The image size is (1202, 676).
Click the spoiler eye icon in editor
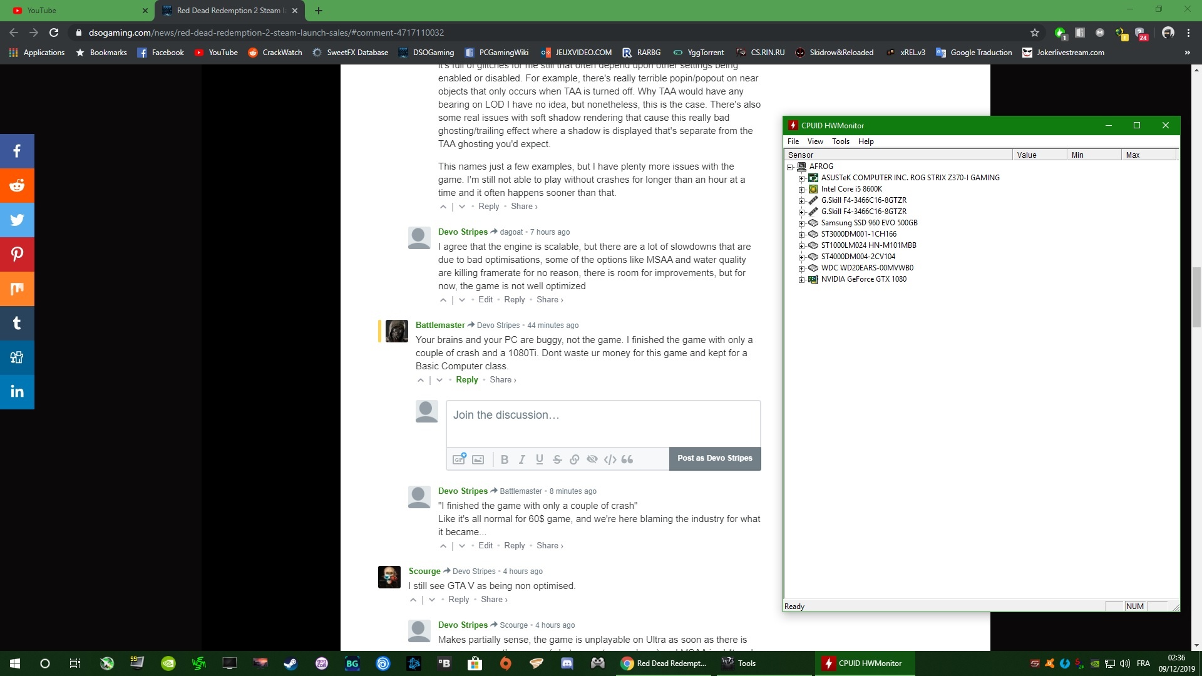592,459
